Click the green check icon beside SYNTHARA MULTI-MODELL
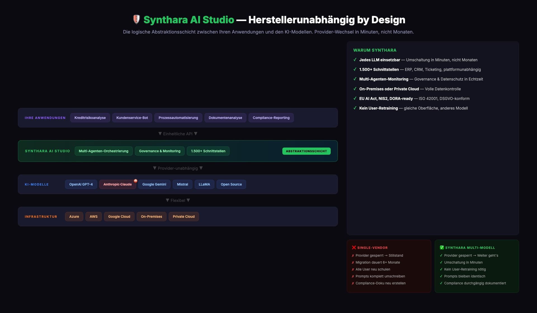Viewport: 537px width, 313px height. [442, 247]
